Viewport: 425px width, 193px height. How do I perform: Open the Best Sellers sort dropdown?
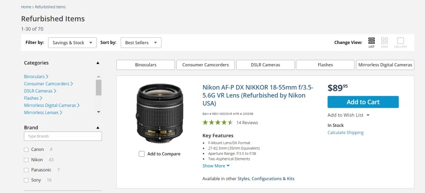tap(141, 43)
